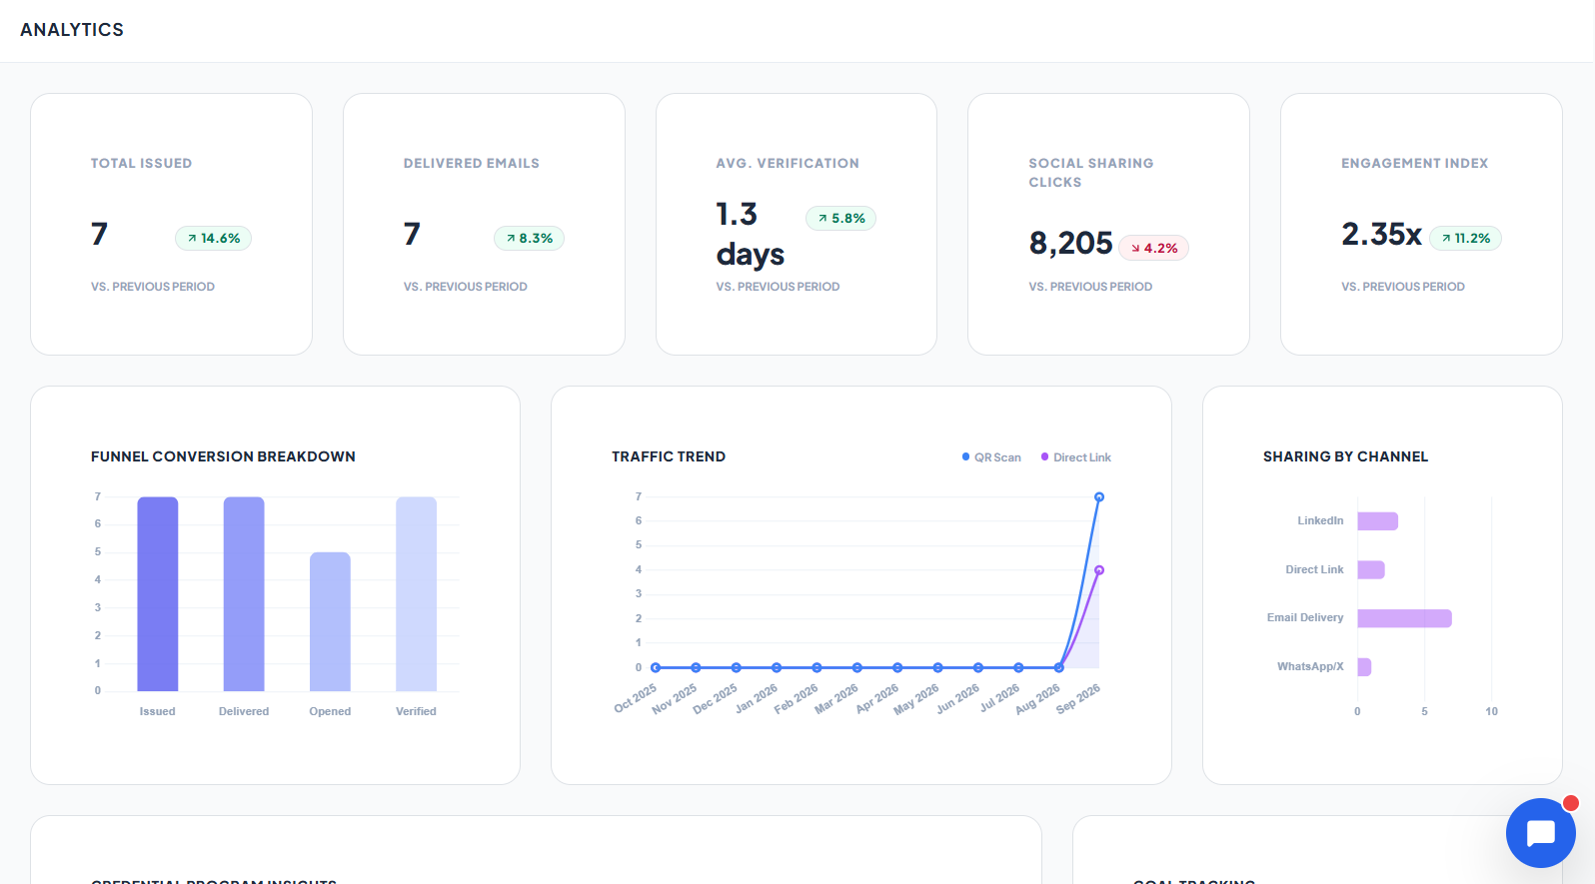Click the LinkedIn channel bar
The height and width of the screenshot is (884, 1595).
(1377, 520)
